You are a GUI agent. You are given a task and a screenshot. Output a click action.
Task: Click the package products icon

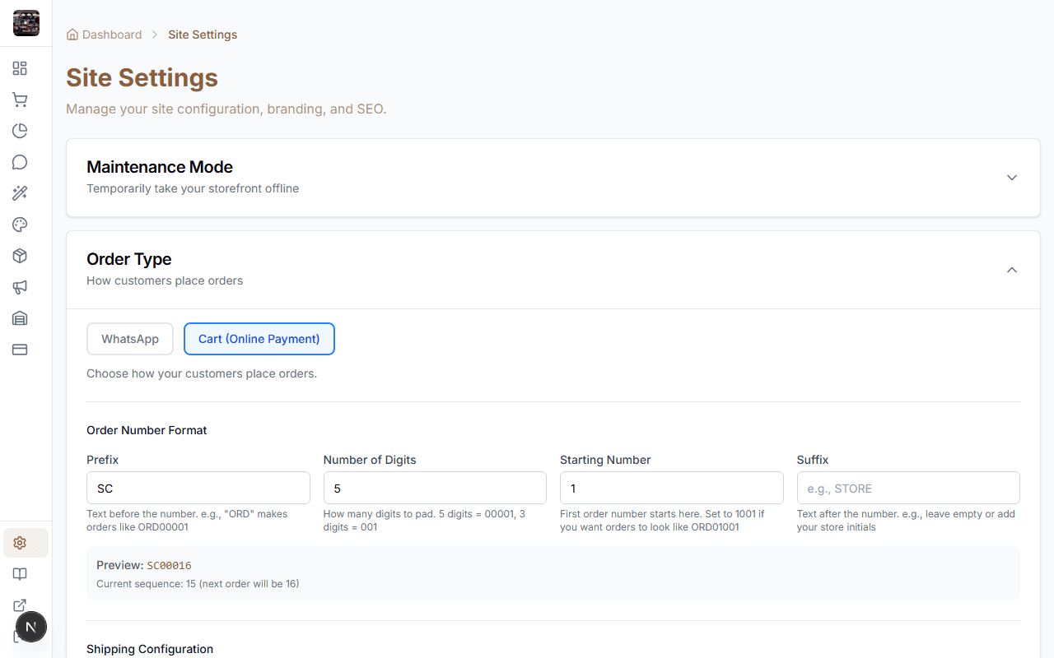coord(20,256)
